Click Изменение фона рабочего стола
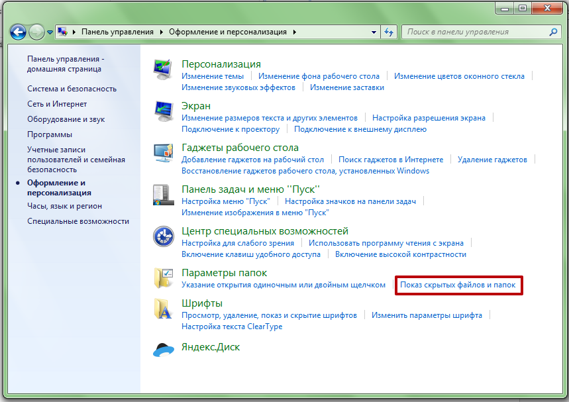 pyautogui.click(x=319, y=76)
